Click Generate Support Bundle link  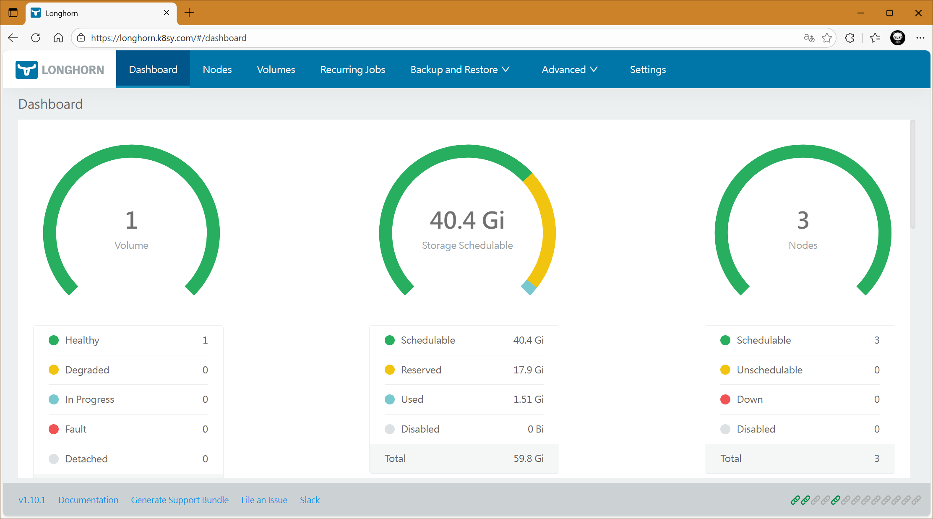click(x=180, y=500)
